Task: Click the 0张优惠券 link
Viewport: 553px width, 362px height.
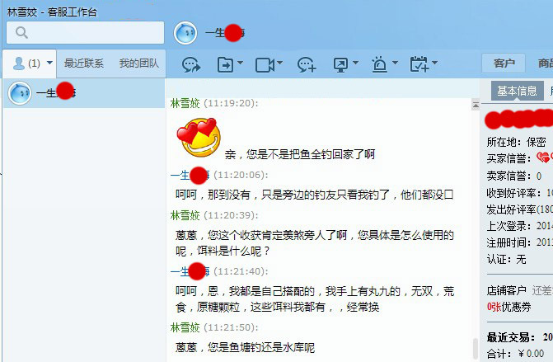Action: click(509, 307)
